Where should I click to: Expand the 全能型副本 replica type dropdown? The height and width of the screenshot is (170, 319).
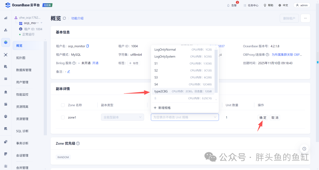click(123, 117)
